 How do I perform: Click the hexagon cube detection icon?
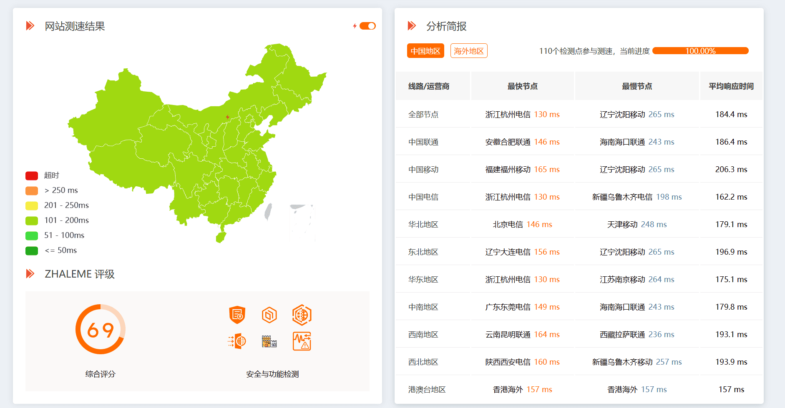point(269,315)
